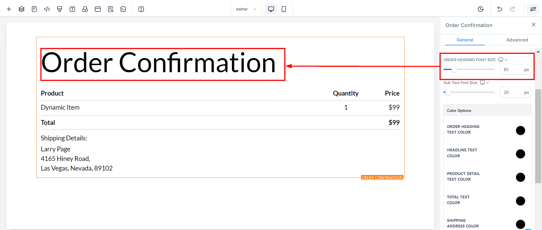Image resolution: width=542 pixels, height=230 pixels.
Task: Toggle the split panel layout icon
Action: [141, 9]
